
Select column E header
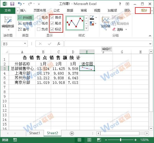tap(87, 52)
